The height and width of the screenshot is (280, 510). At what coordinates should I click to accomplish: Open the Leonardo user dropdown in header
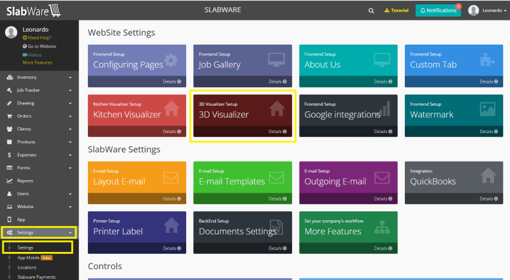click(x=487, y=10)
